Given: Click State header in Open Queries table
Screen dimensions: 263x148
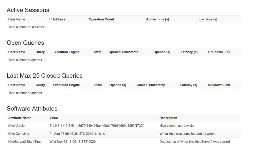Looking at the screenshot, I should (97, 52).
